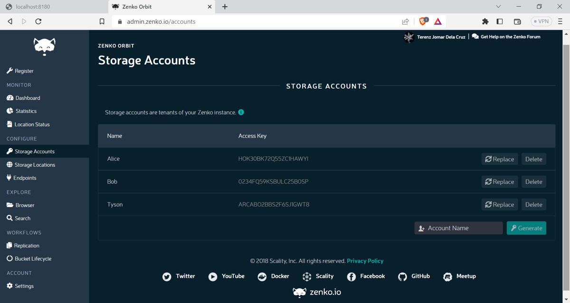
Task: Generate a new storage account
Action: pos(526,228)
